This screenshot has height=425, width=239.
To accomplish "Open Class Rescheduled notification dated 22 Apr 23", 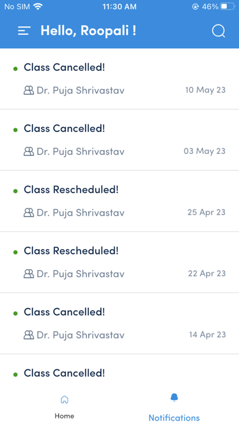I will coord(120,263).
